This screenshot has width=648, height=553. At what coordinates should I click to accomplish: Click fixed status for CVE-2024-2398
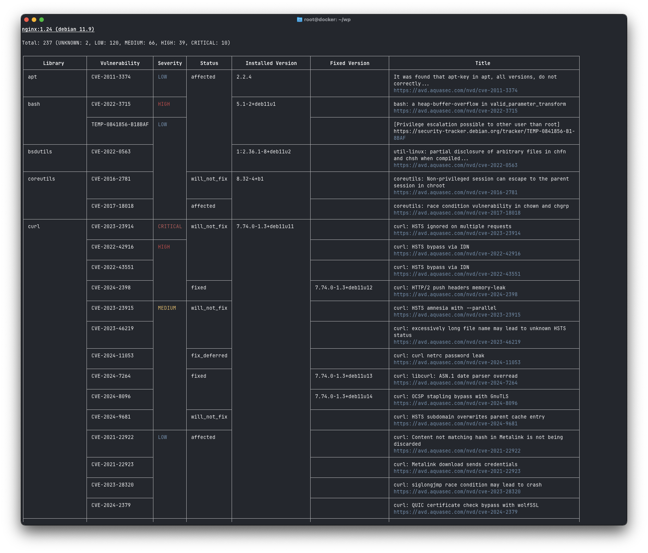[199, 288]
